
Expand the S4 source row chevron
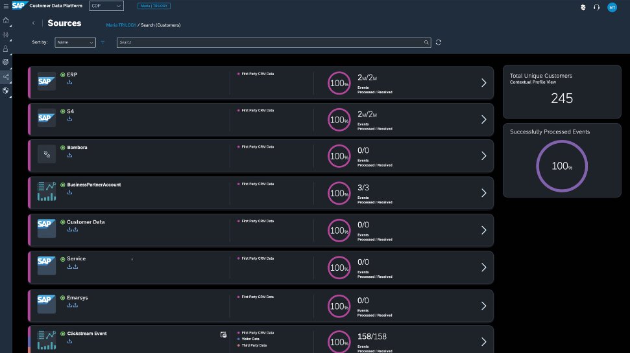coord(483,119)
